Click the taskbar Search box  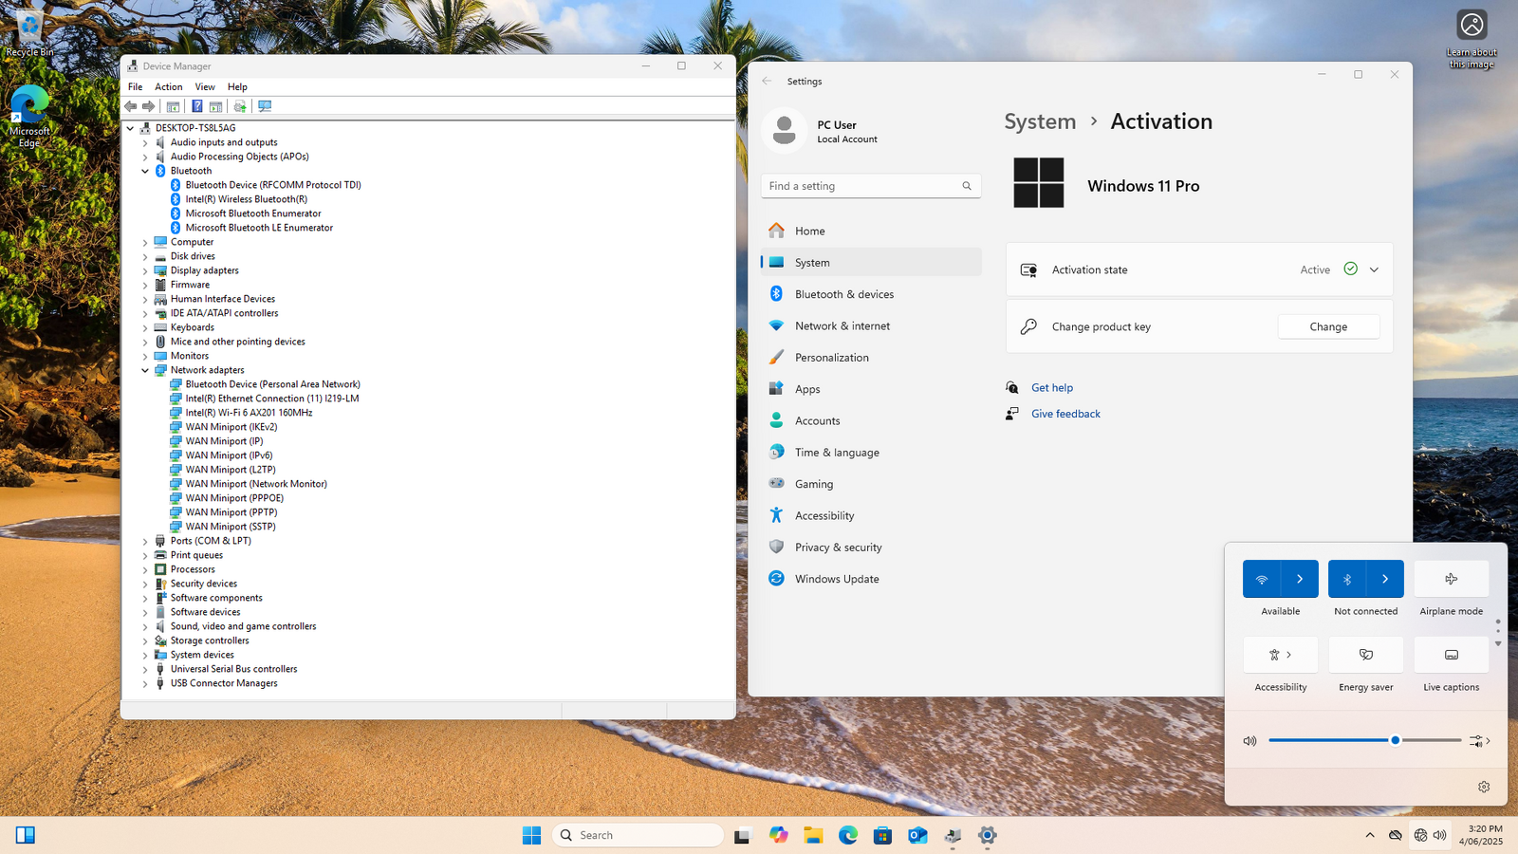638,835
